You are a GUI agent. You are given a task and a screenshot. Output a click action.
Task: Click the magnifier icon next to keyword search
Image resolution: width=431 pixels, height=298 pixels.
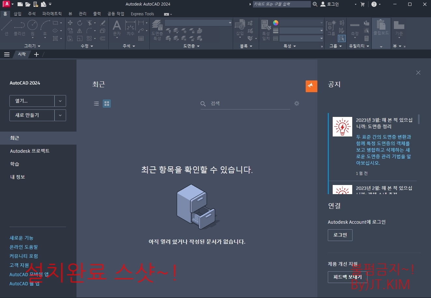315,4
